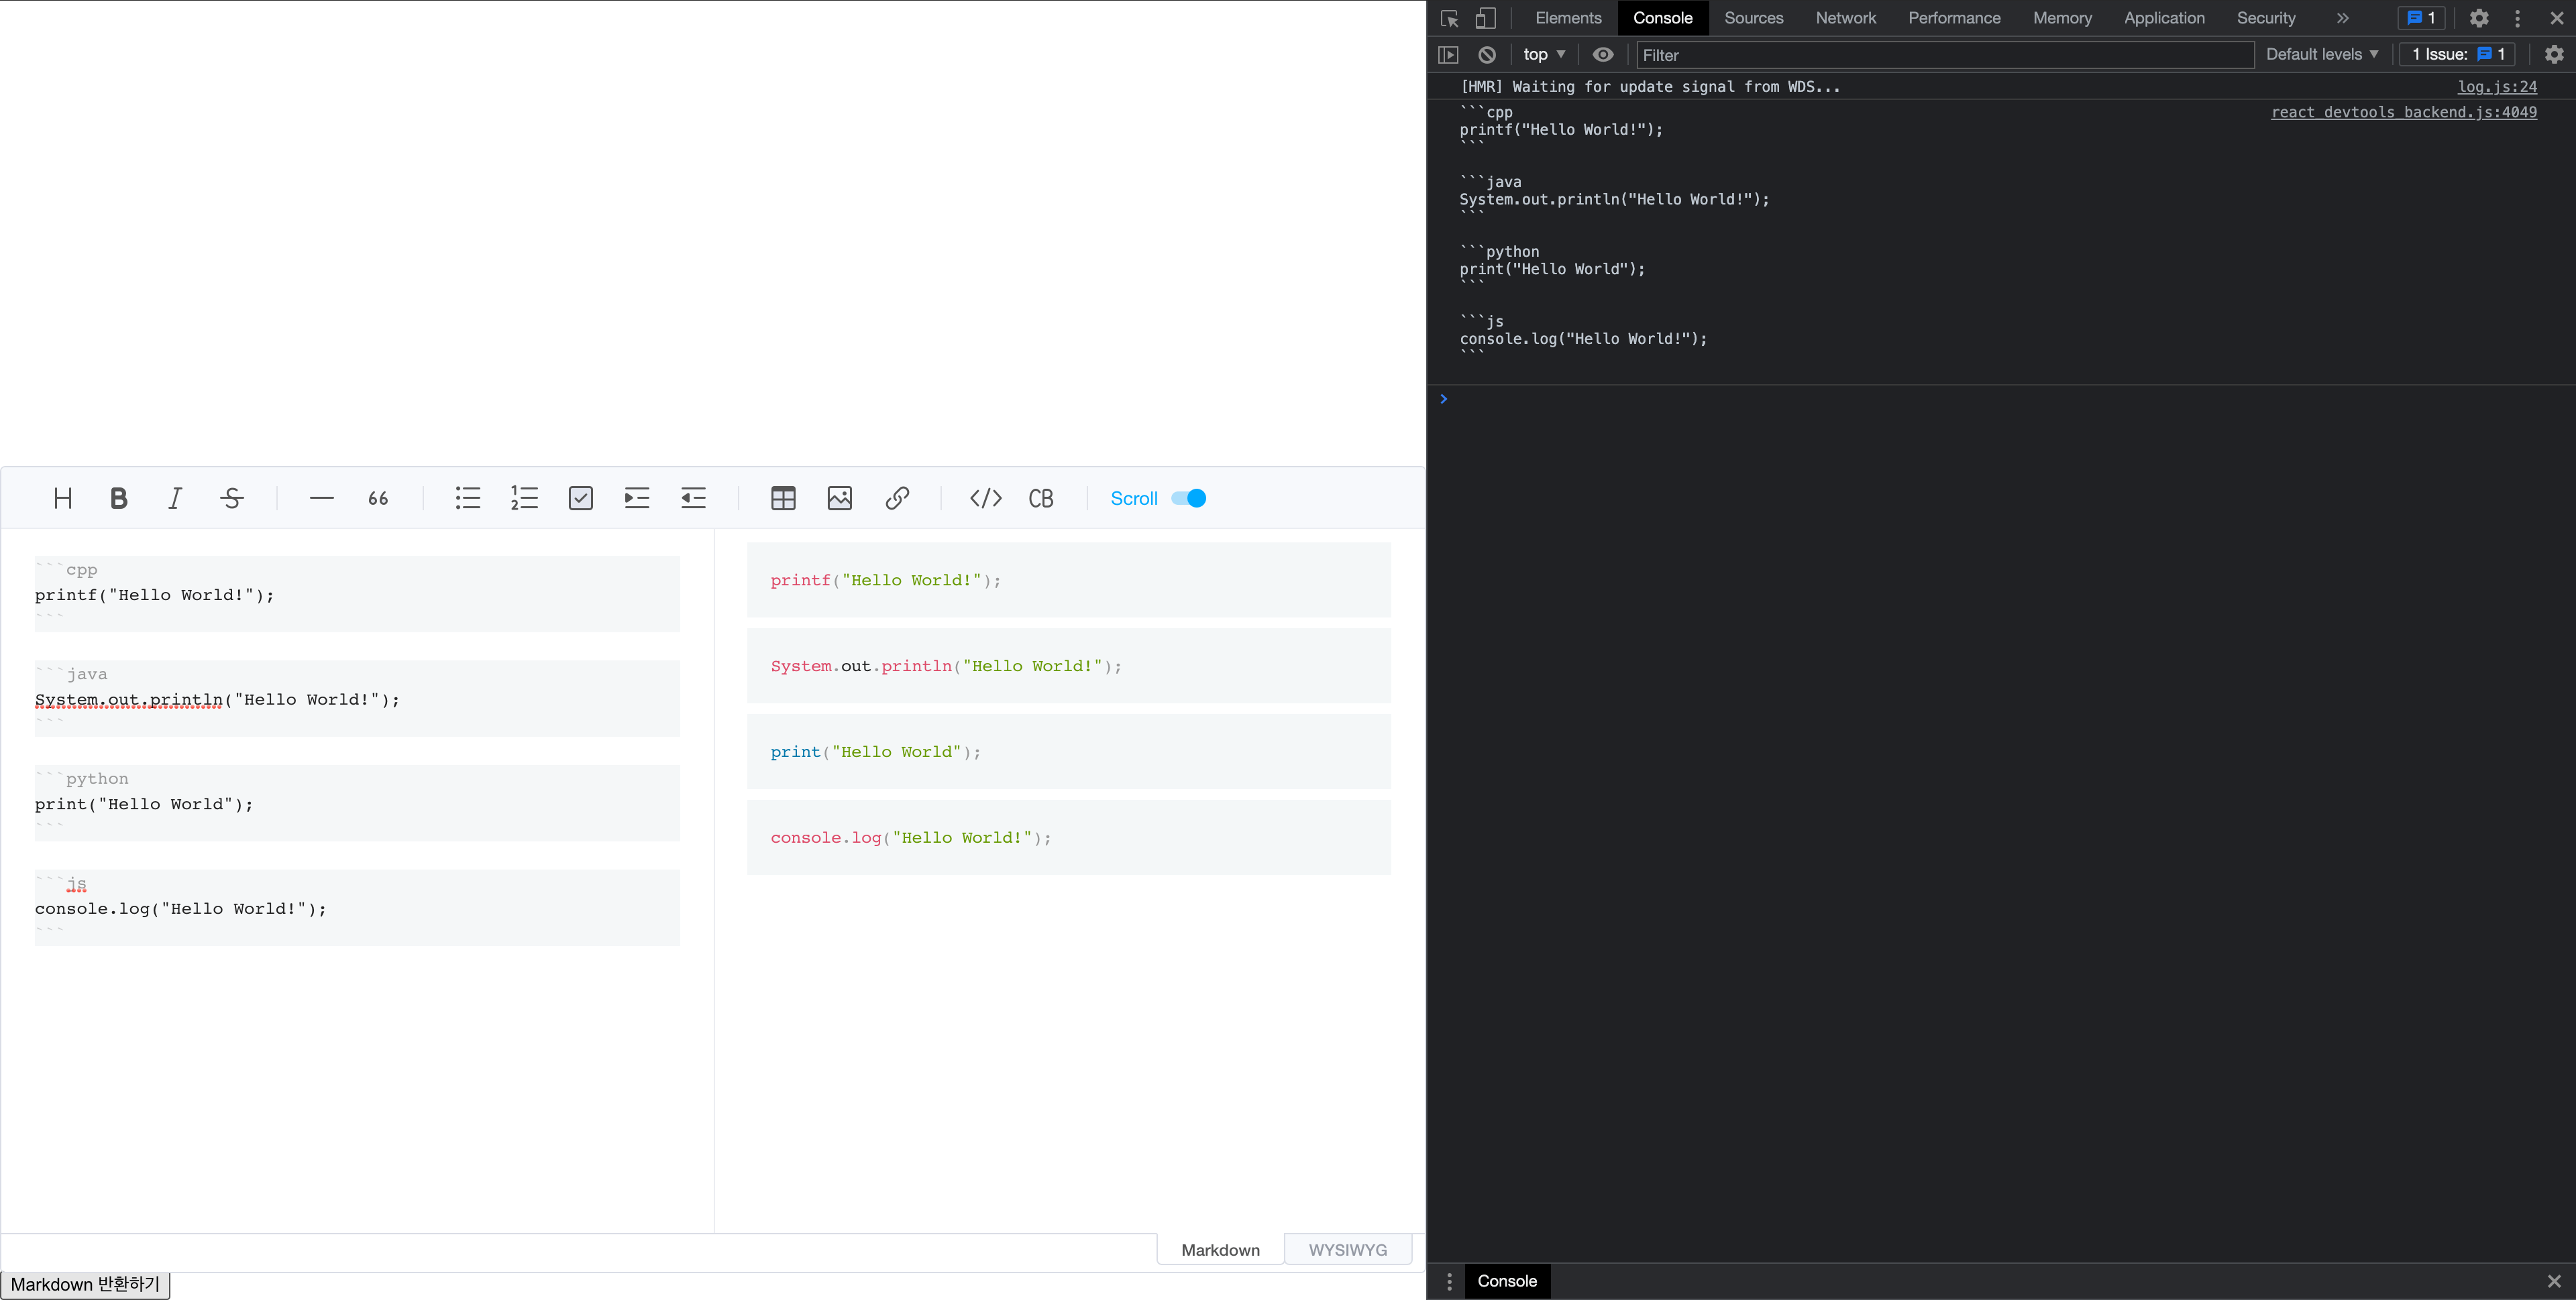This screenshot has width=2576, height=1300.
Task: Open the Heading level dropdown
Action: (62, 497)
